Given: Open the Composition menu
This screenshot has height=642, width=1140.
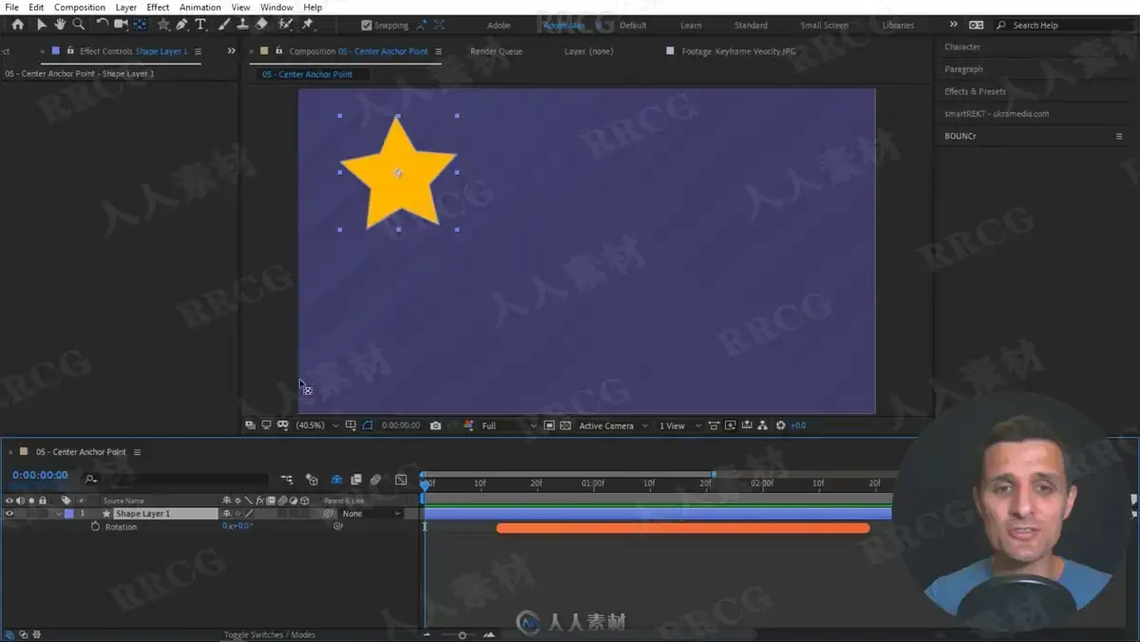Looking at the screenshot, I should click(80, 7).
